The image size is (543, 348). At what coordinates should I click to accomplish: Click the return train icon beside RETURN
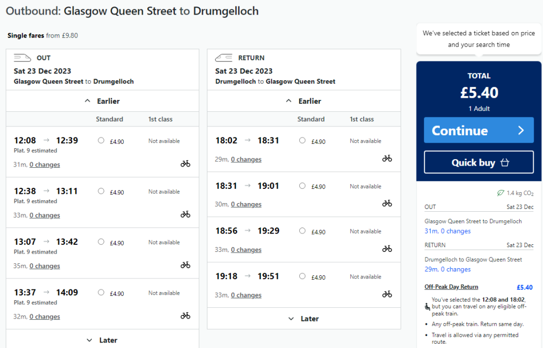click(x=224, y=58)
